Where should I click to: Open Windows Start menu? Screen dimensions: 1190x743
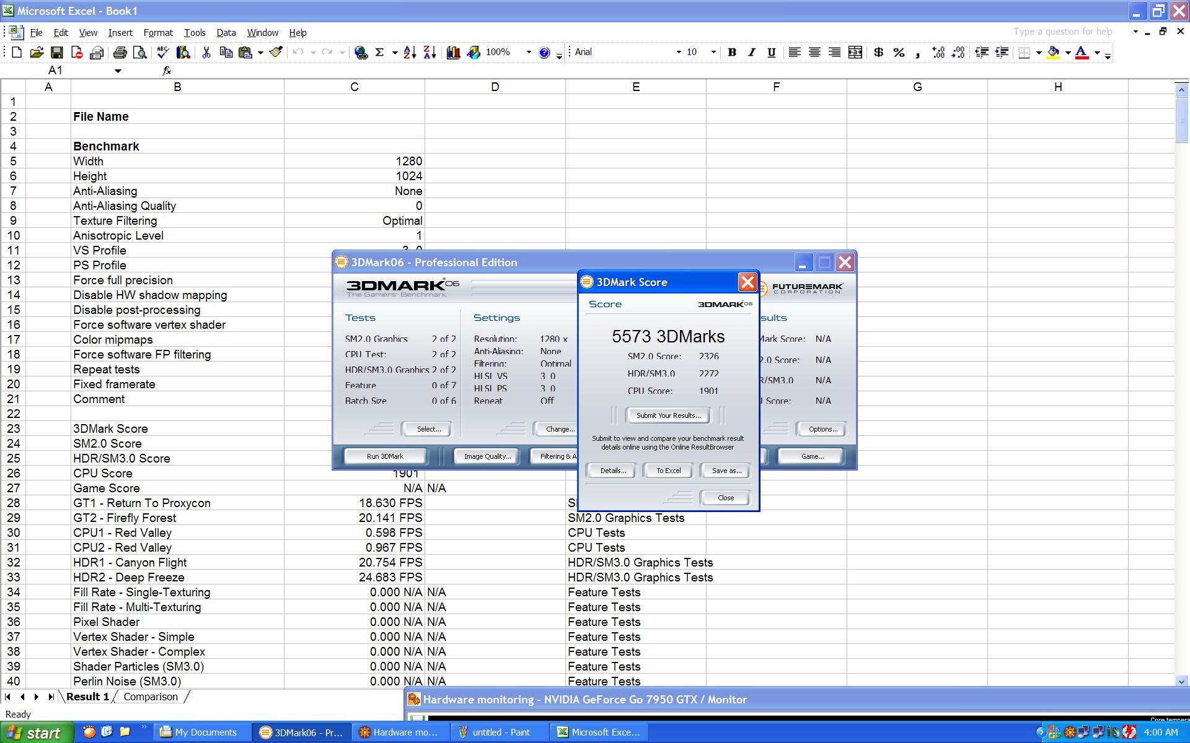37,732
